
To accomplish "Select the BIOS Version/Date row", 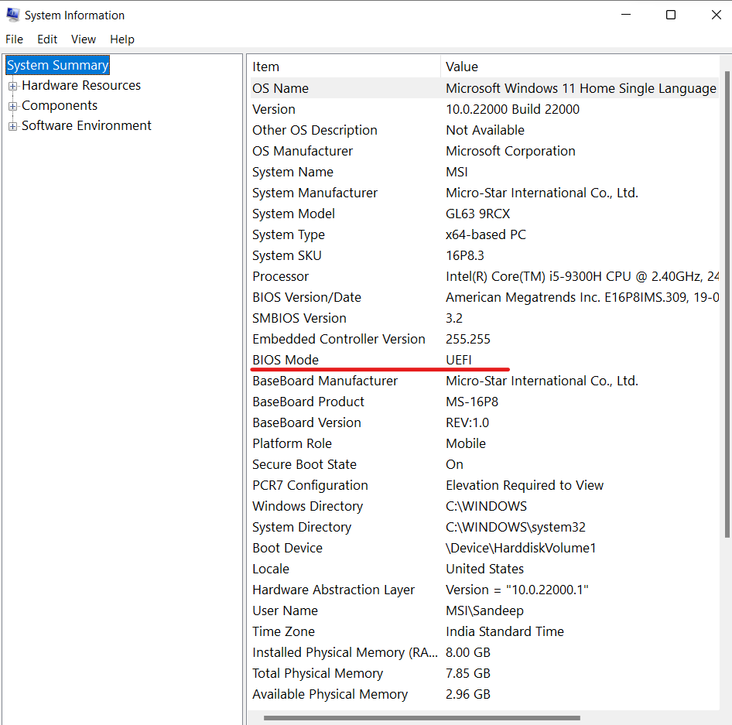I will [484, 297].
